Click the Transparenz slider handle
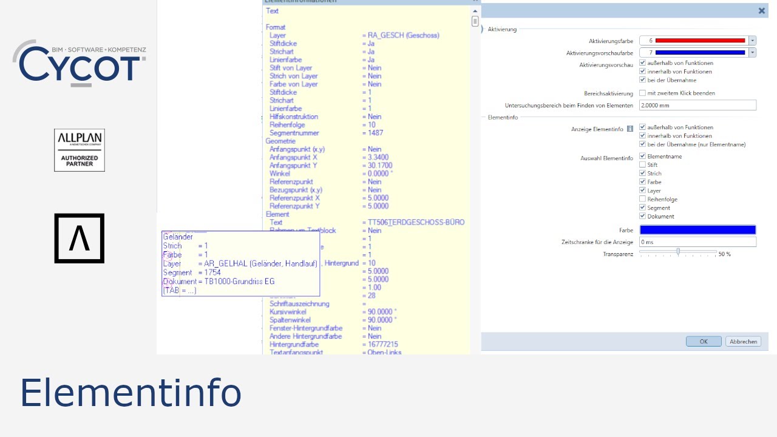The image size is (777, 437). click(x=678, y=251)
